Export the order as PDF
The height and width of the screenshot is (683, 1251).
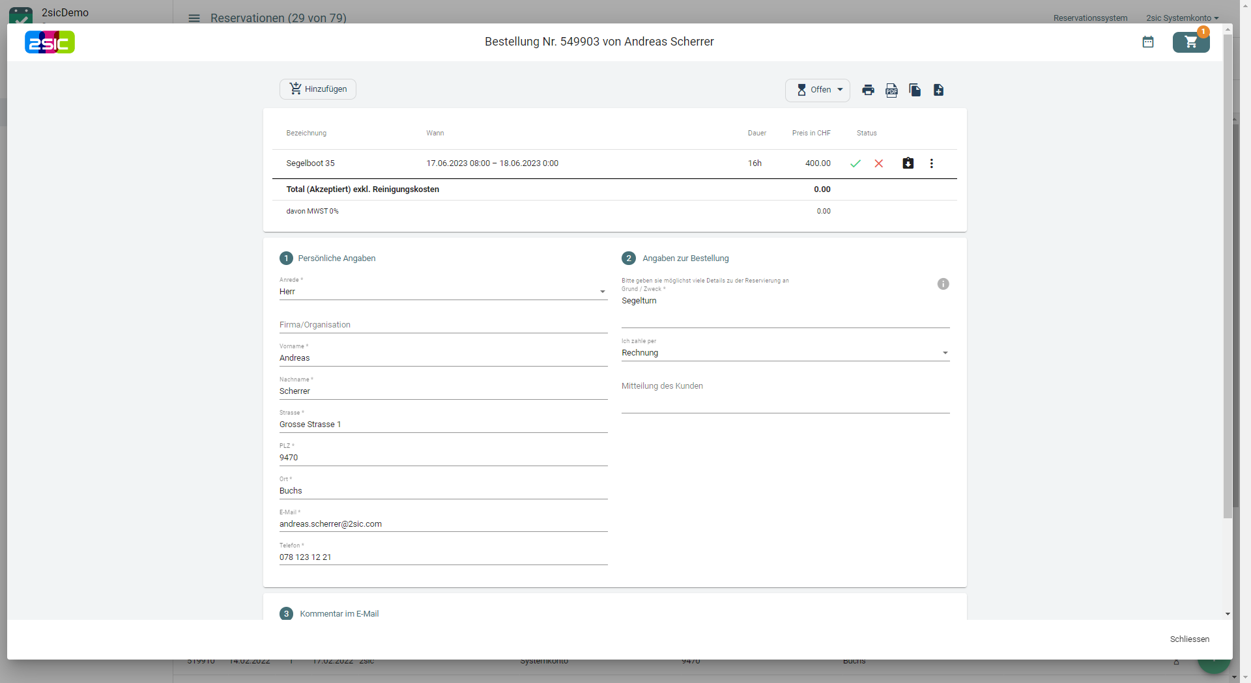(x=891, y=90)
